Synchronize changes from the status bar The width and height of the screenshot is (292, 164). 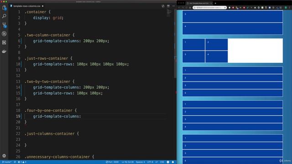tap(15, 162)
